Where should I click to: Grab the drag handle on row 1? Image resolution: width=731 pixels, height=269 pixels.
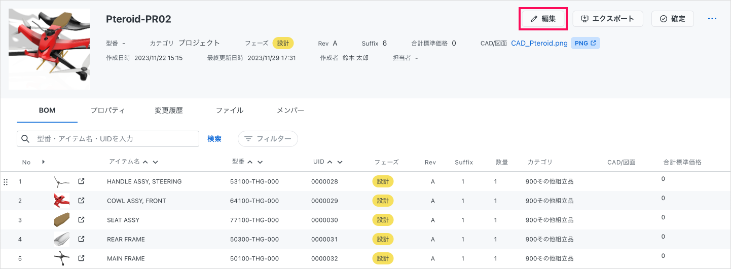pyautogui.click(x=6, y=182)
